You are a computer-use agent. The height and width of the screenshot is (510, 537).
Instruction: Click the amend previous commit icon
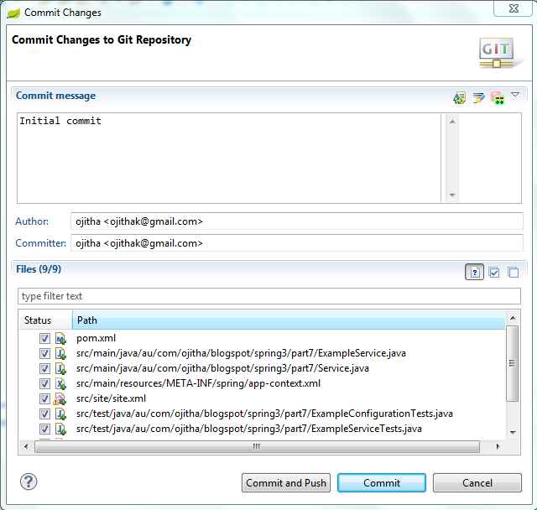pyautogui.click(x=459, y=98)
